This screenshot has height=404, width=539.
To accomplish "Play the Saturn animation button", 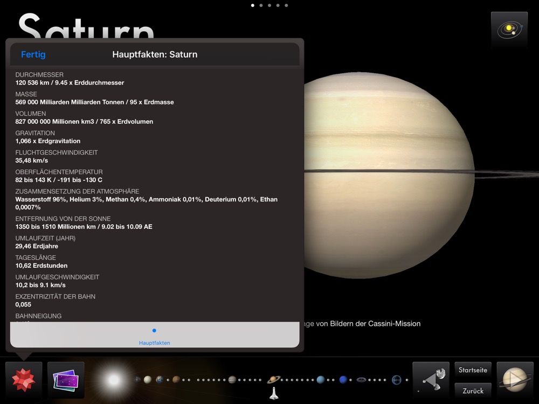I will click(x=515, y=380).
